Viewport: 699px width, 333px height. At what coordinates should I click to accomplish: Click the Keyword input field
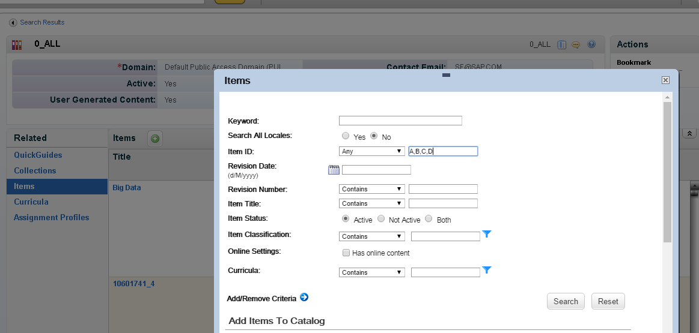coord(400,121)
